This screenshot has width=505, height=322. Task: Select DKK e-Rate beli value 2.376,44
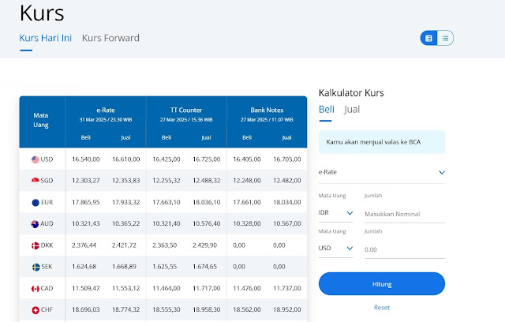[x=84, y=245]
